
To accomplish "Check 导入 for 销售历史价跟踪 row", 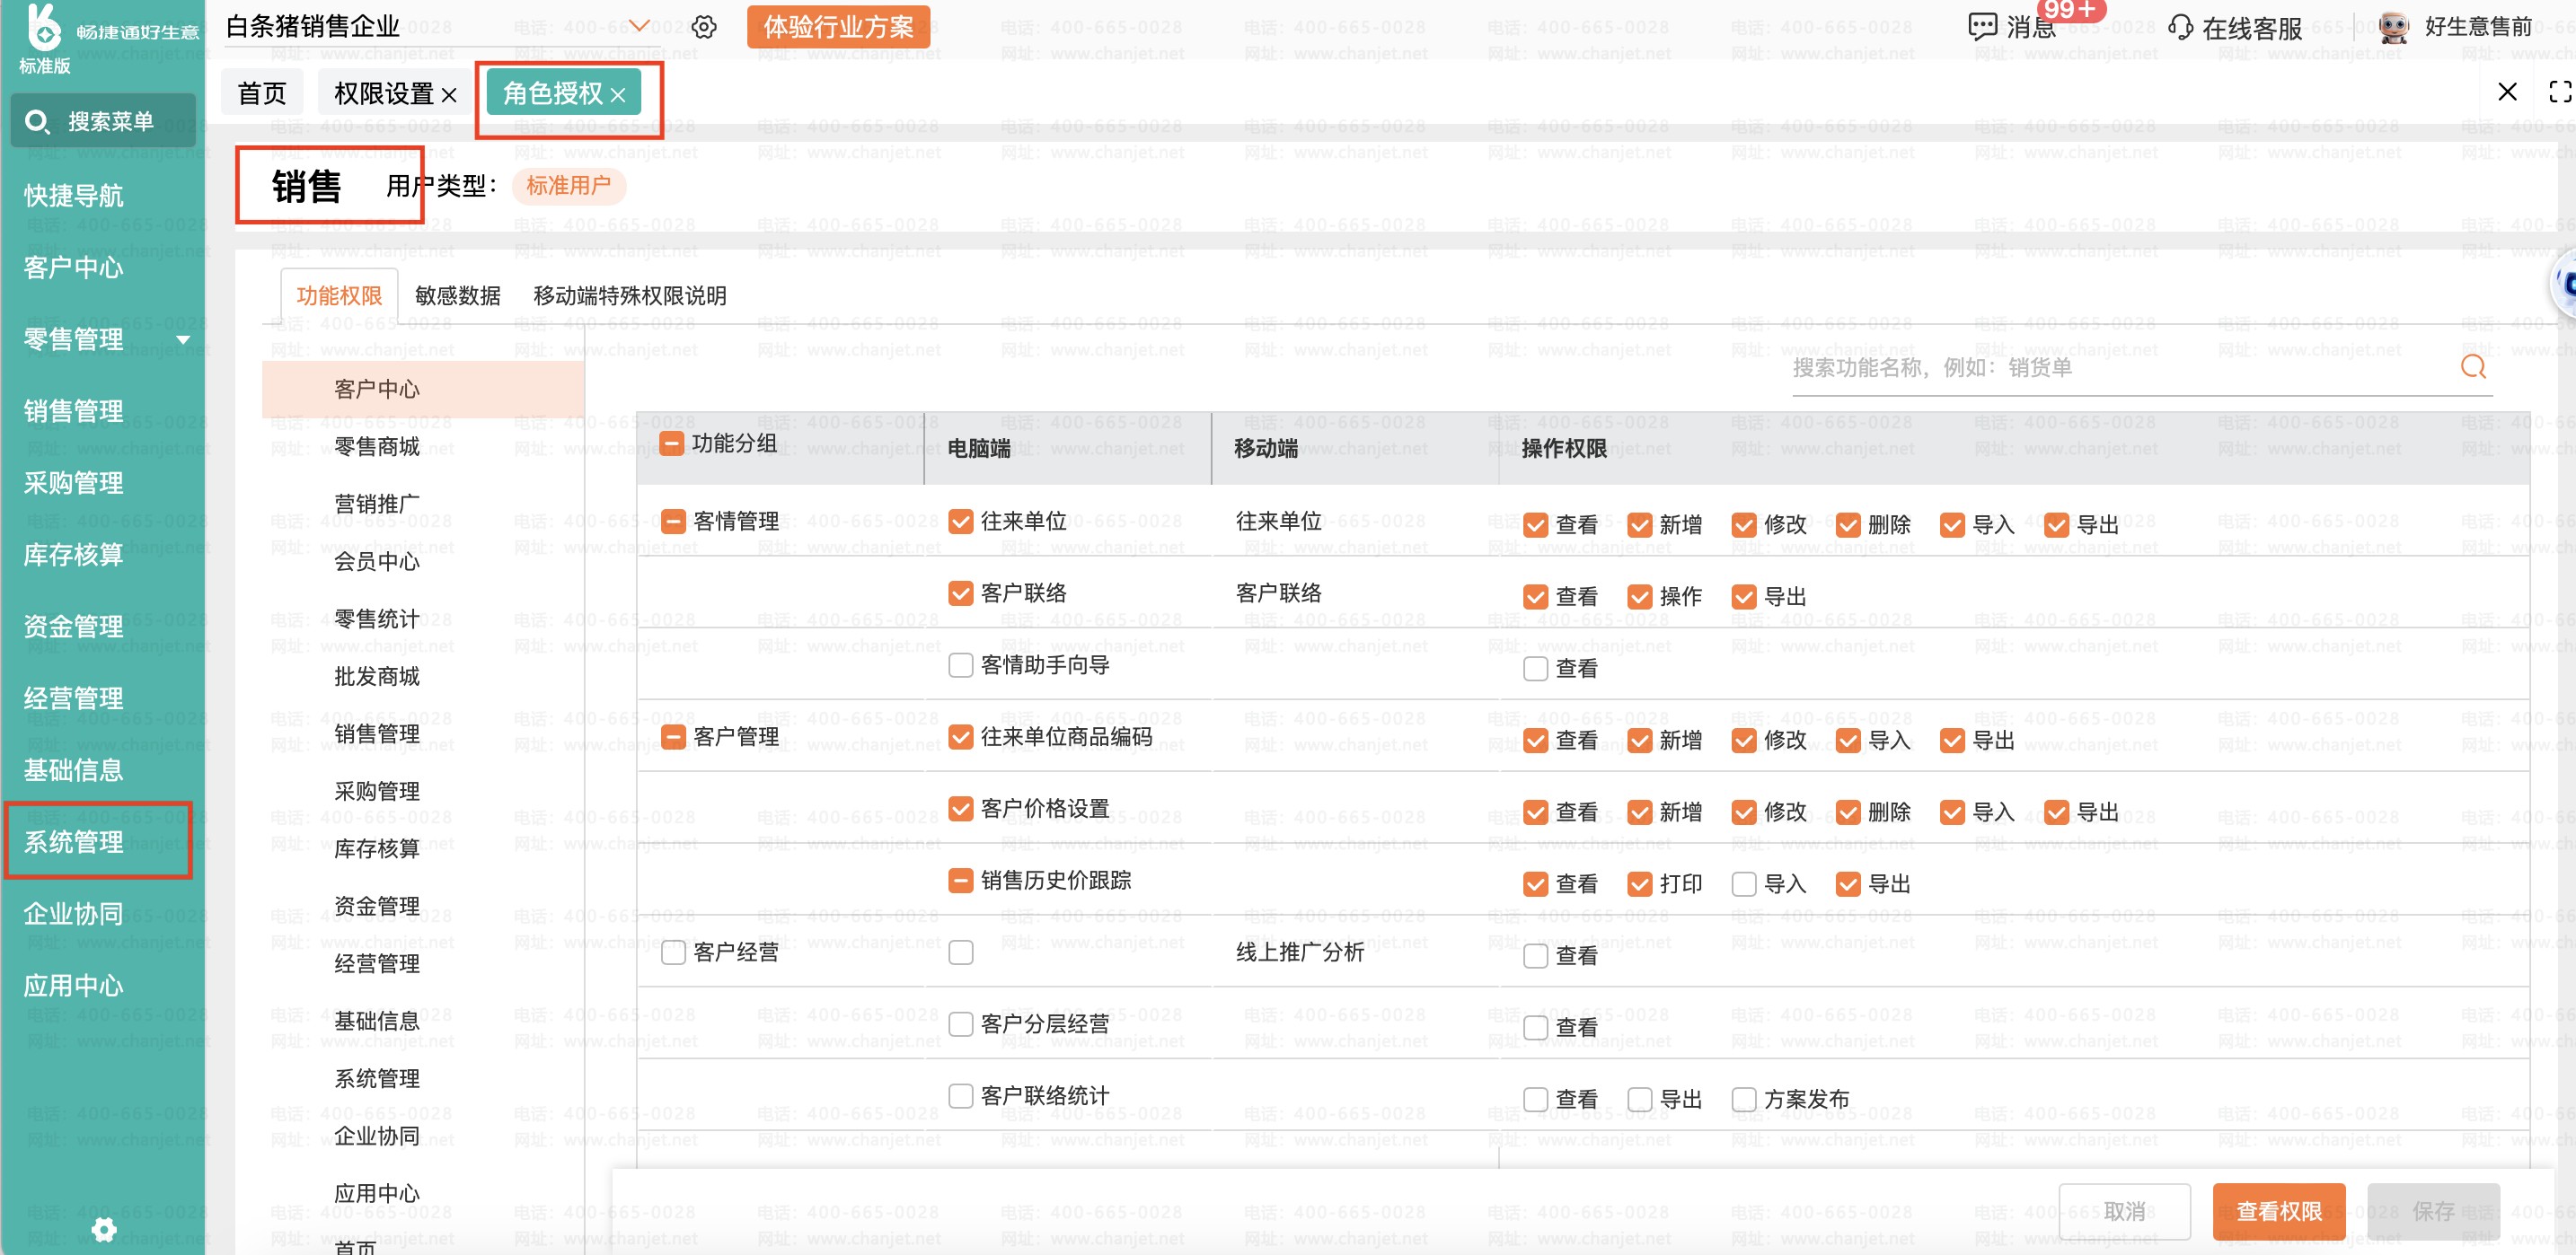I will (1744, 884).
